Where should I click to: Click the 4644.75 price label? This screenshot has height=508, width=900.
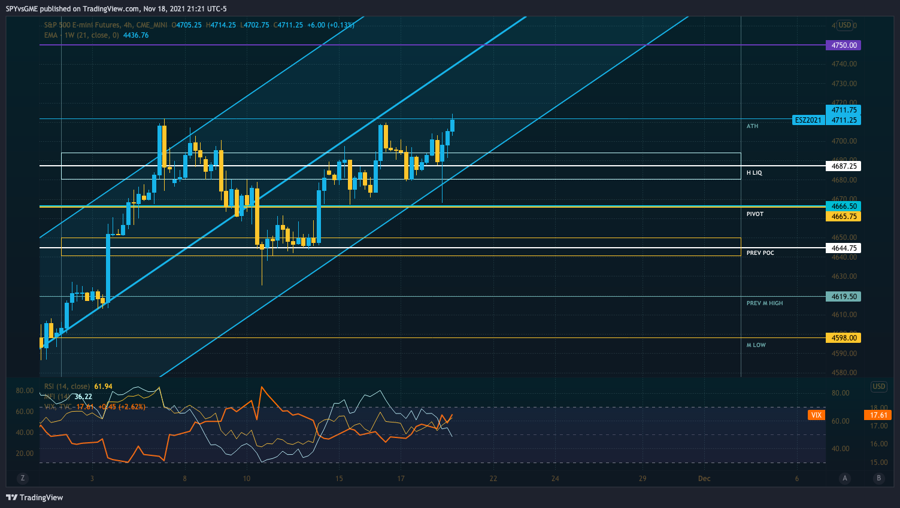(844, 248)
